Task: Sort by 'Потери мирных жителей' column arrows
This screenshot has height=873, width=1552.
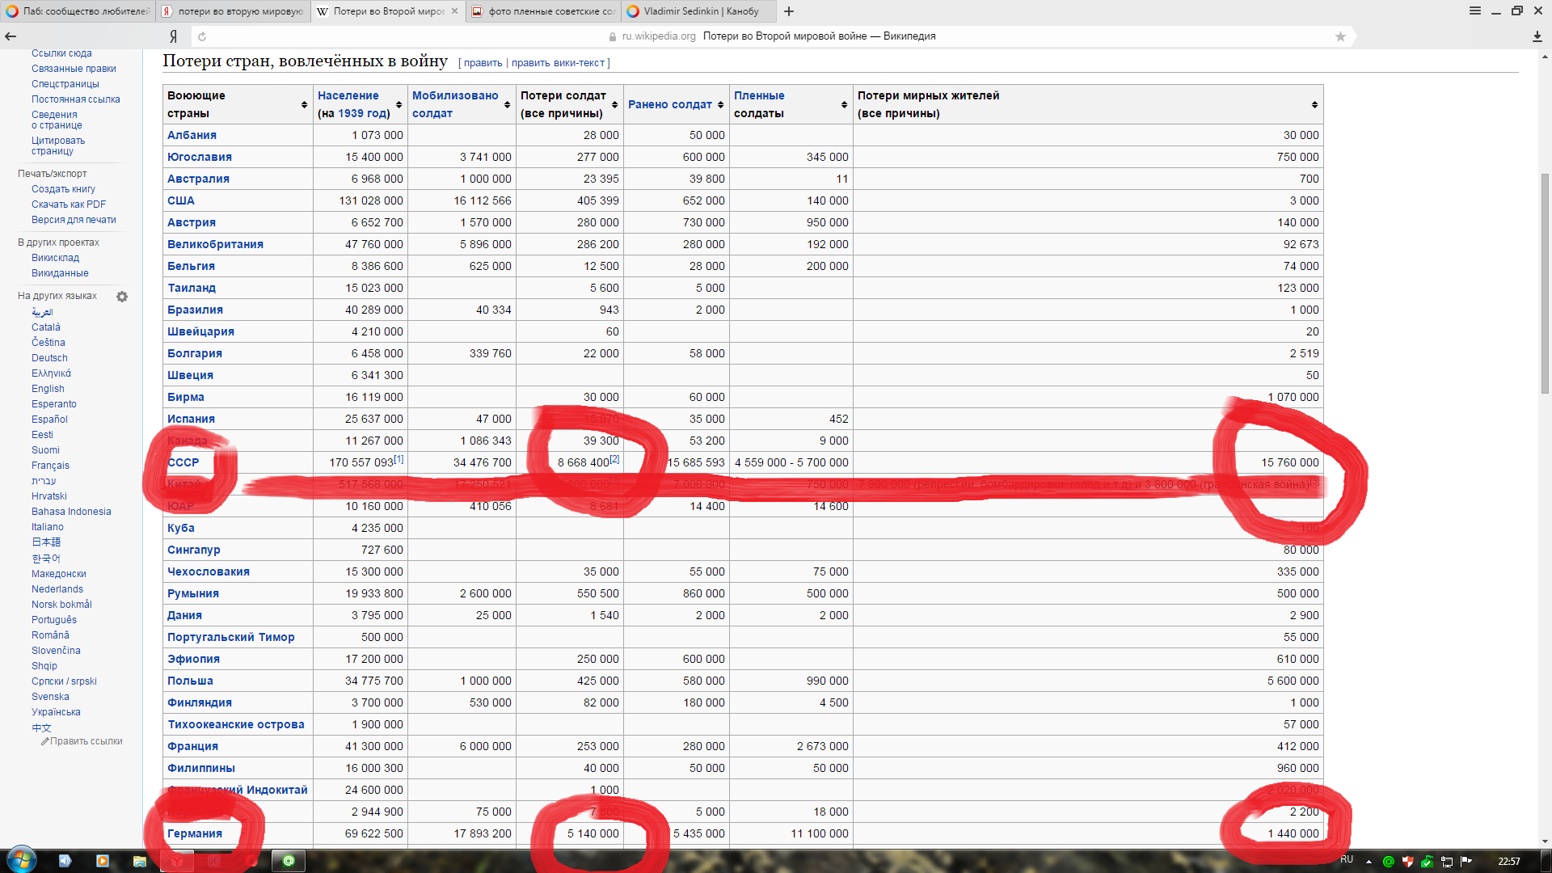Action: (1314, 105)
